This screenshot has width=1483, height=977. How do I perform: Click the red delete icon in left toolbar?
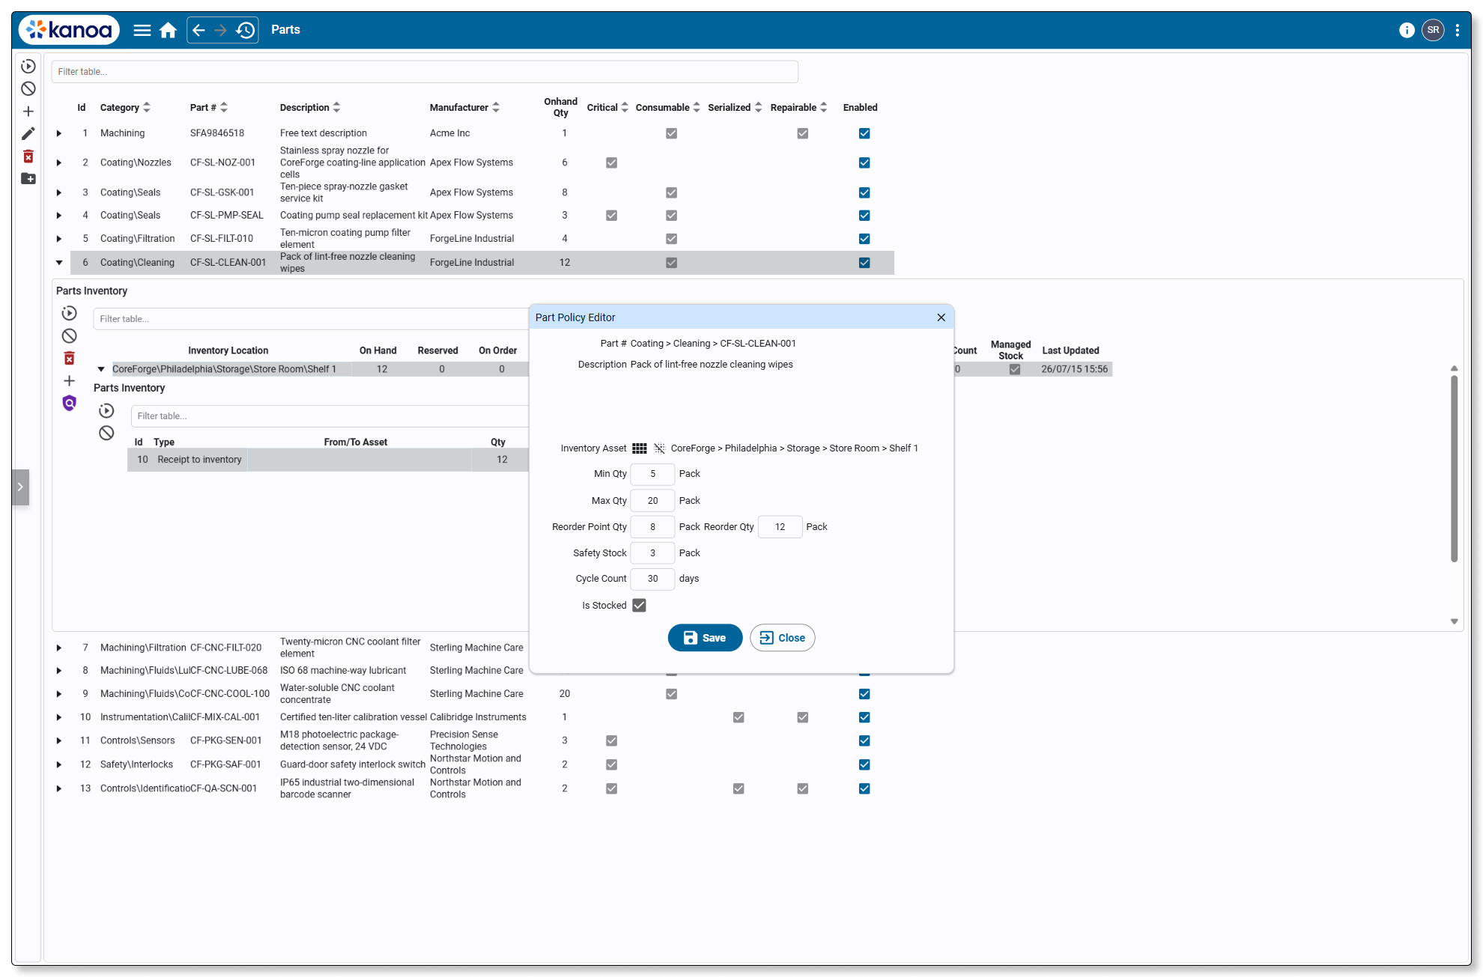(28, 156)
